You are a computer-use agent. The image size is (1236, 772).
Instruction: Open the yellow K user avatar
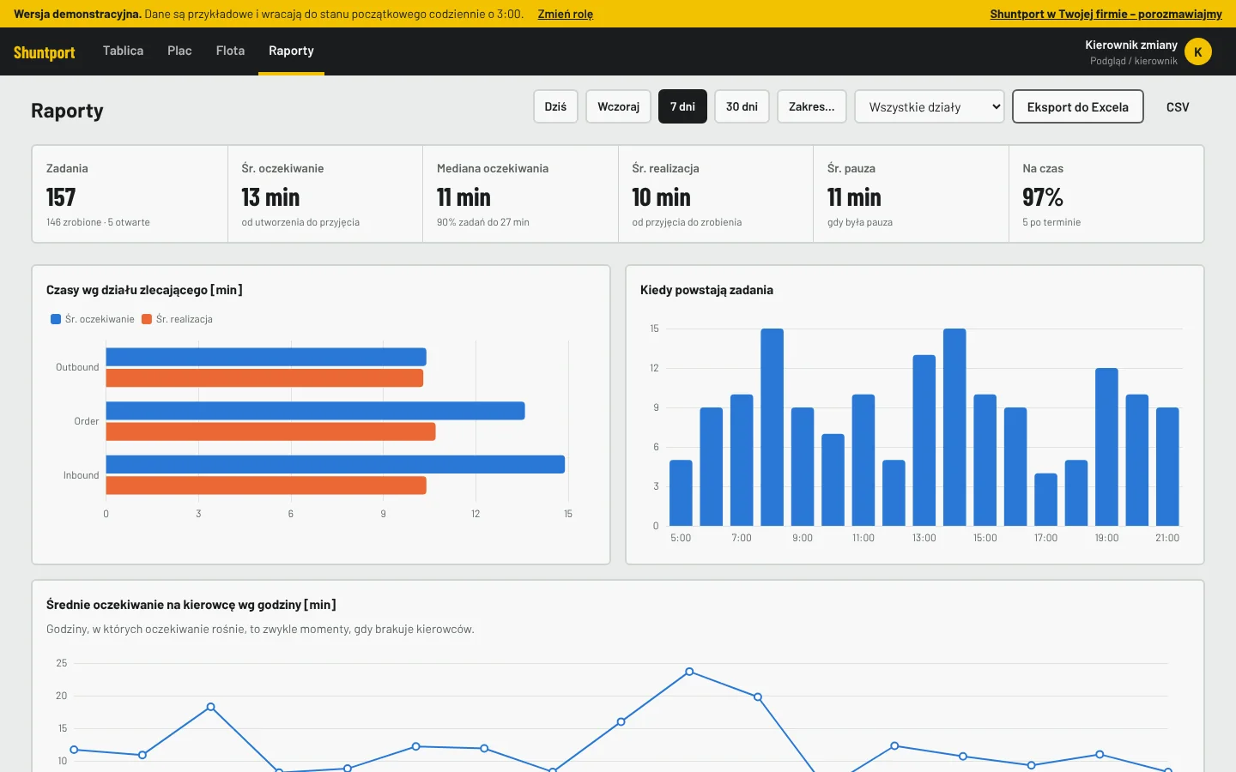(x=1198, y=51)
